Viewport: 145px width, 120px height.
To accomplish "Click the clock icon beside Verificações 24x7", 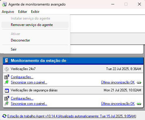I will pos(7,69).
